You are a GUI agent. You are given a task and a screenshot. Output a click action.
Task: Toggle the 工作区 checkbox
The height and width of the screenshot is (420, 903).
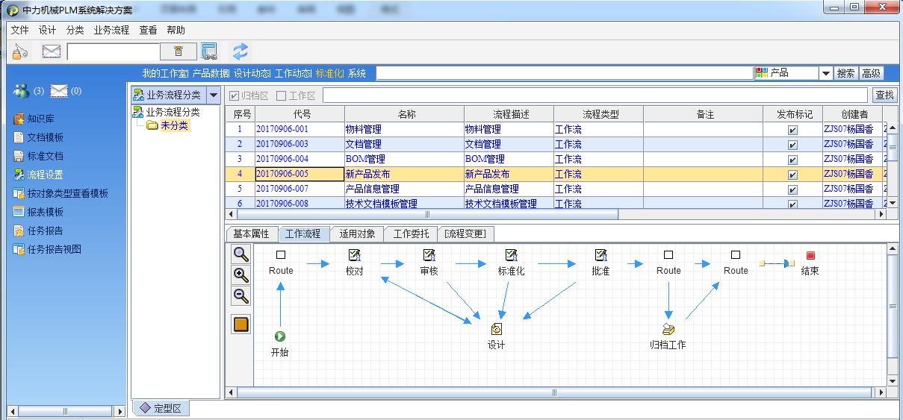(x=282, y=95)
